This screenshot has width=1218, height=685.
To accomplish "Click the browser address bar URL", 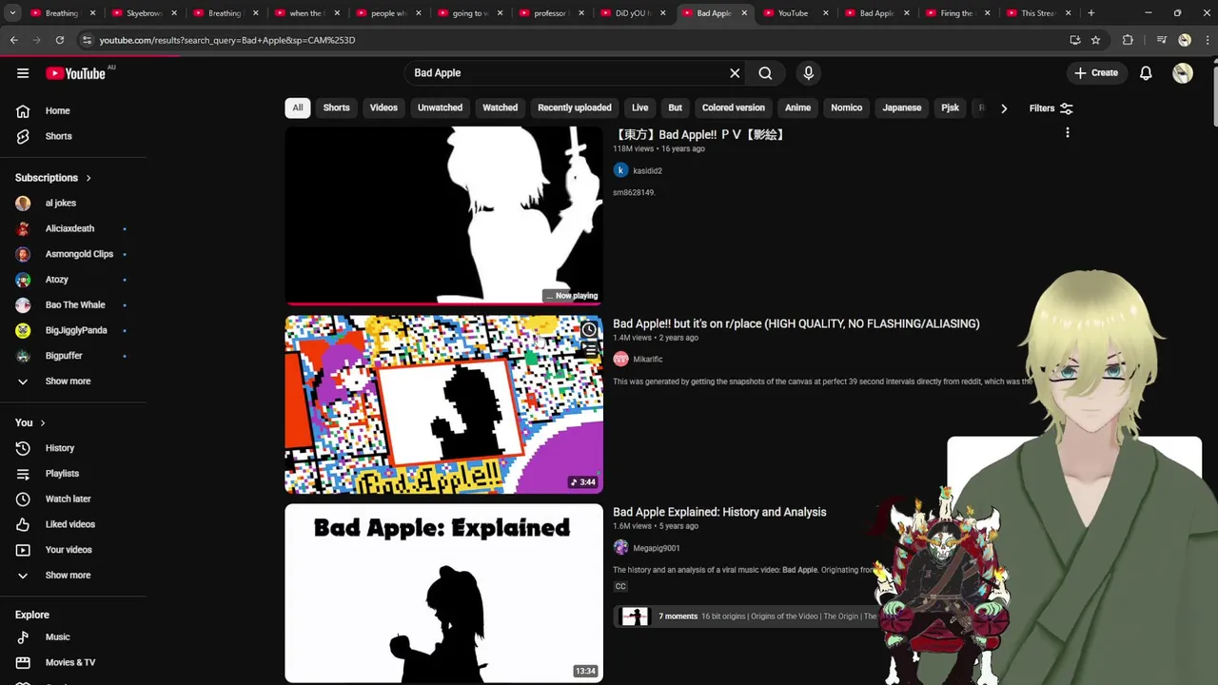I will pyautogui.click(x=227, y=40).
